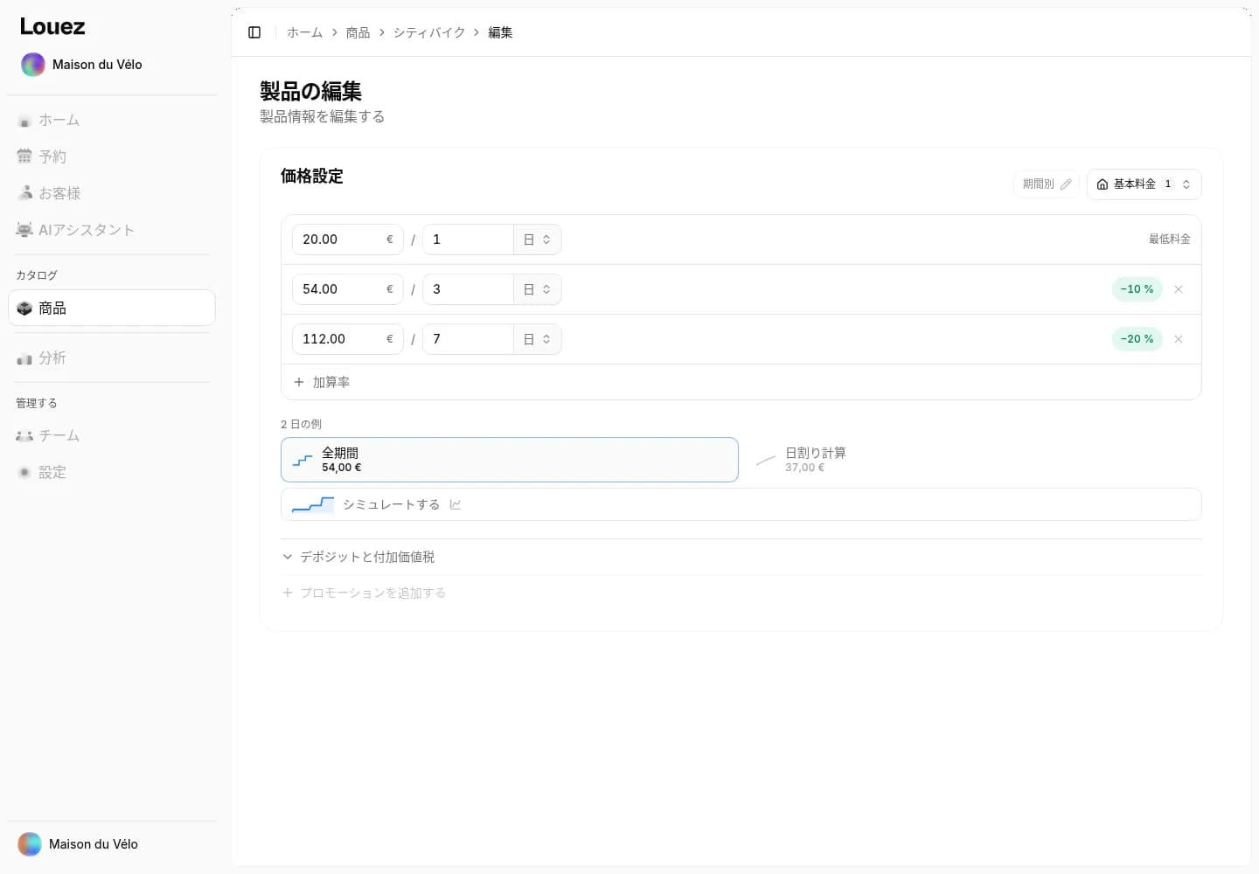
Task: Change the unit dropdown for 20.00 row
Action: coord(538,239)
